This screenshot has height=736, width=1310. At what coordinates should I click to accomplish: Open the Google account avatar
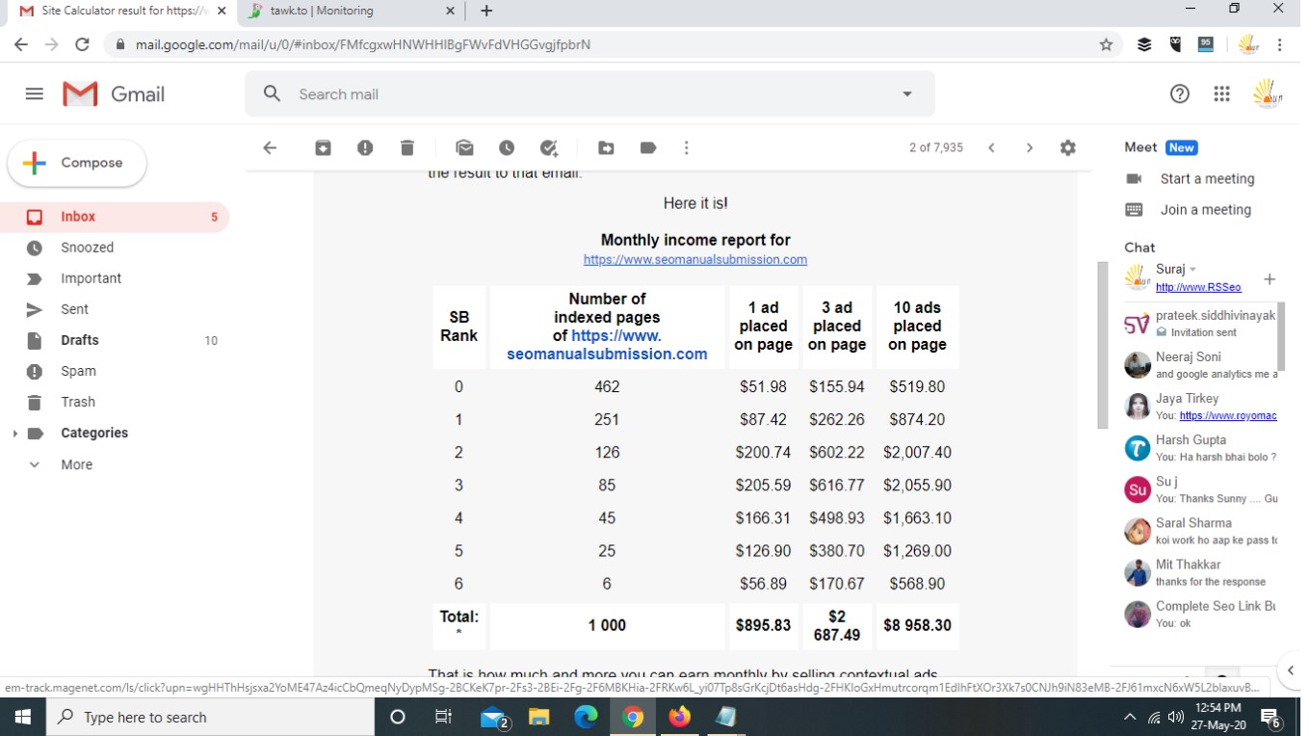(x=1267, y=93)
